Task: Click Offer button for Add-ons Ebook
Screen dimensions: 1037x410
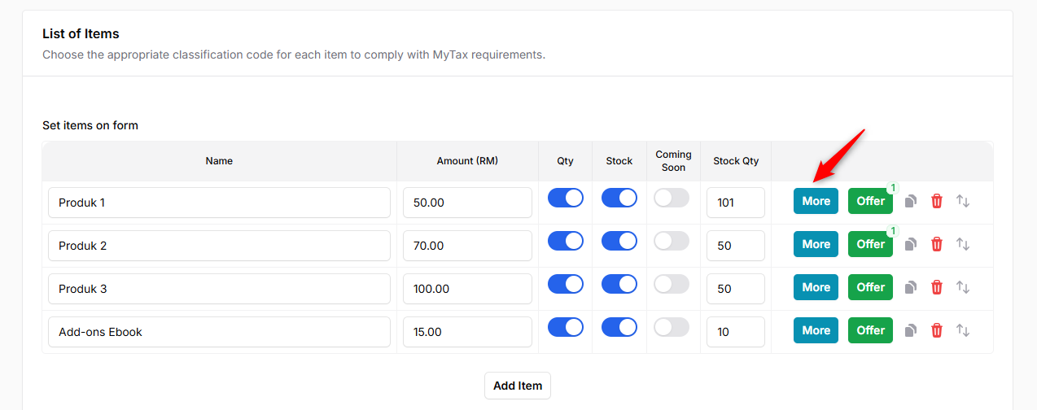Action: pos(870,330)
